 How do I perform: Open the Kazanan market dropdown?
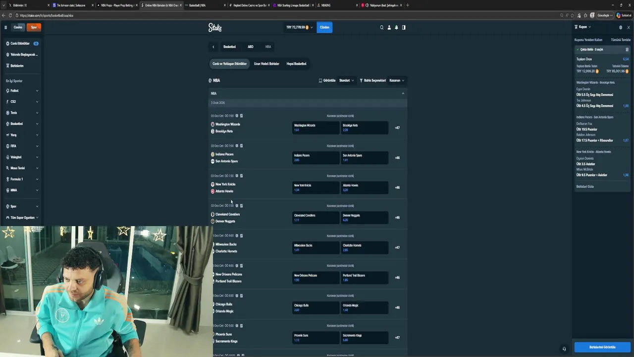click(x=397, y=80)
